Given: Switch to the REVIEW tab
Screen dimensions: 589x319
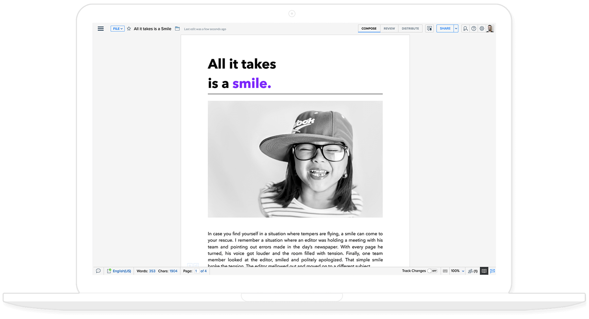Looking at the screenshot, I should 389,29.
